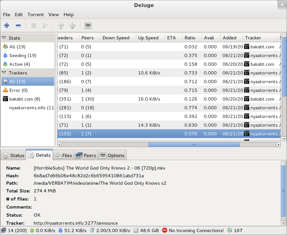Click the upload speed 51.2 KiB/s in the status bar
The height and width of the screenshot is (235, 287).
72,230
